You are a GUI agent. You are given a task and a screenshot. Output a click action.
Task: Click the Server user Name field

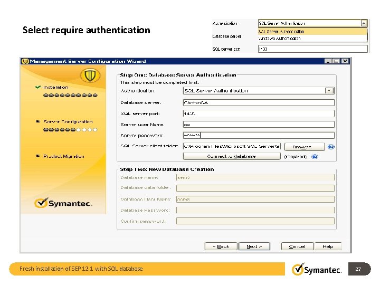[x=259, y=125]
